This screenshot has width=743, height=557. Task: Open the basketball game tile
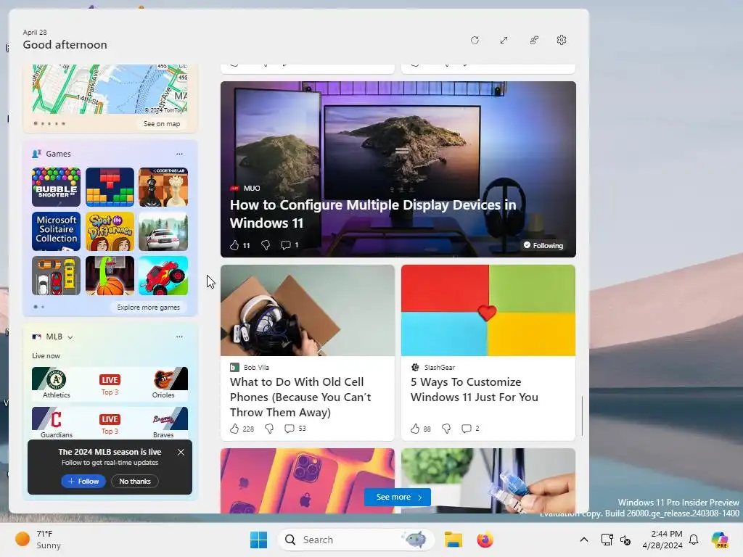click(110, 276)
